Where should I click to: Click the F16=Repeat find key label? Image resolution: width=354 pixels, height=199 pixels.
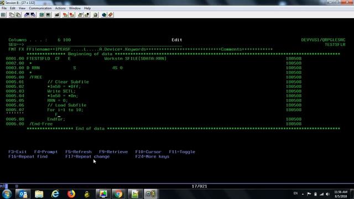click(x=28, y=156)
